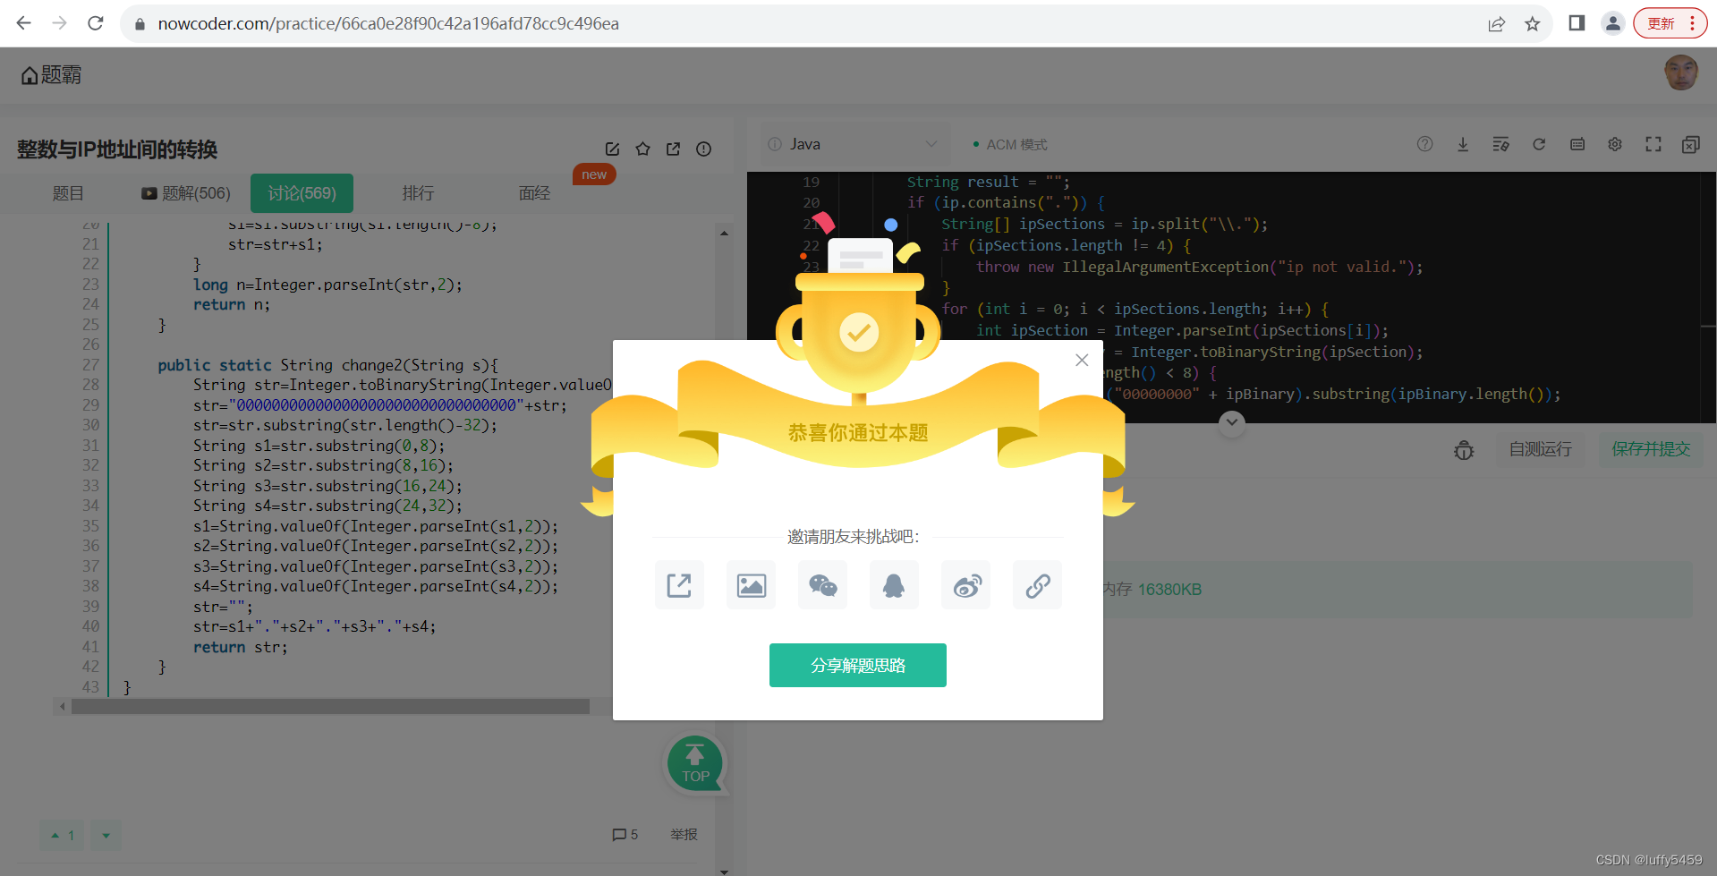The height and width of the screenshot is (876, 1717).
Task: Open the 排行 tab
Action: point(418,193)
